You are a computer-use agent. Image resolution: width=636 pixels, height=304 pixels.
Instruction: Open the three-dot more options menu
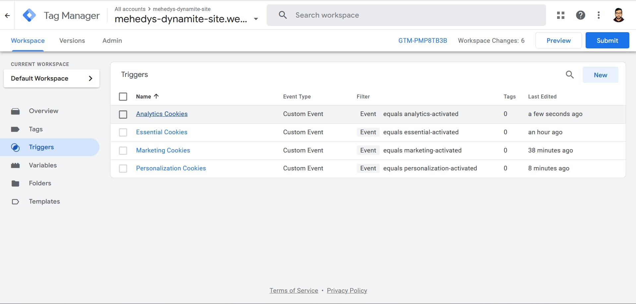click(599, 15)
